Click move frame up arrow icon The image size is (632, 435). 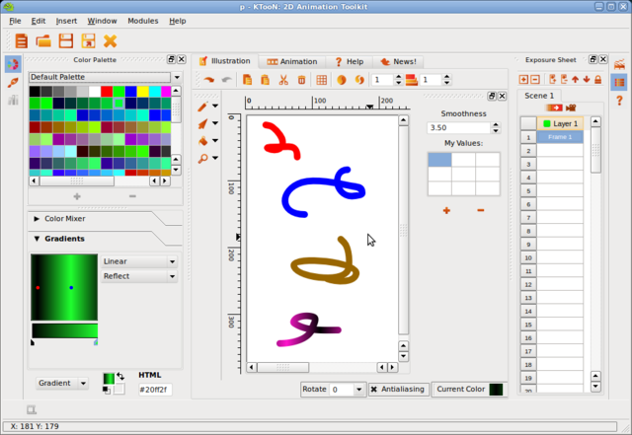pyautogui.click(x=575, y=79)
